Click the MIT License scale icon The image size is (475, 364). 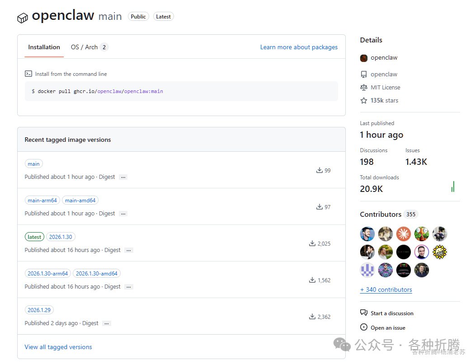coord(364,87)
